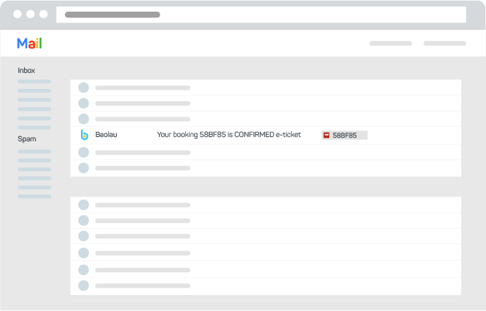Open the last email in the top list
The height and width of the screenshot is (311, 486).
pyautogui.click(x=142, y=168)
